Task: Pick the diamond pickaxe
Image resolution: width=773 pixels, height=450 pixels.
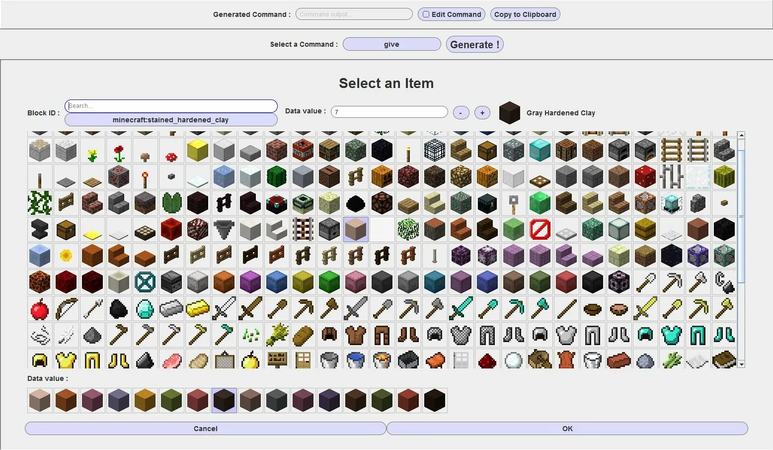Action: point(514,309)
